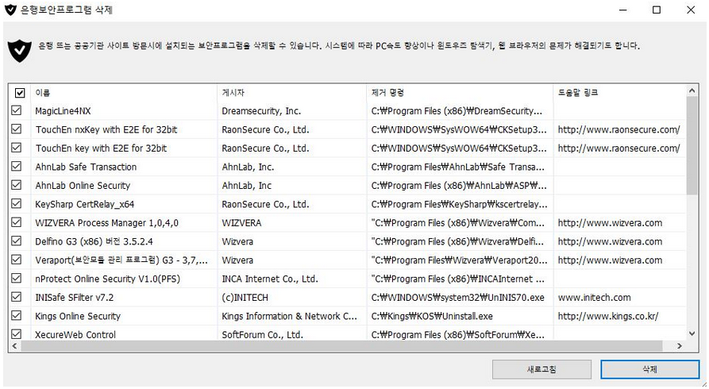
Task: Click publisher (c)INITECH
Action: (245, 298)
